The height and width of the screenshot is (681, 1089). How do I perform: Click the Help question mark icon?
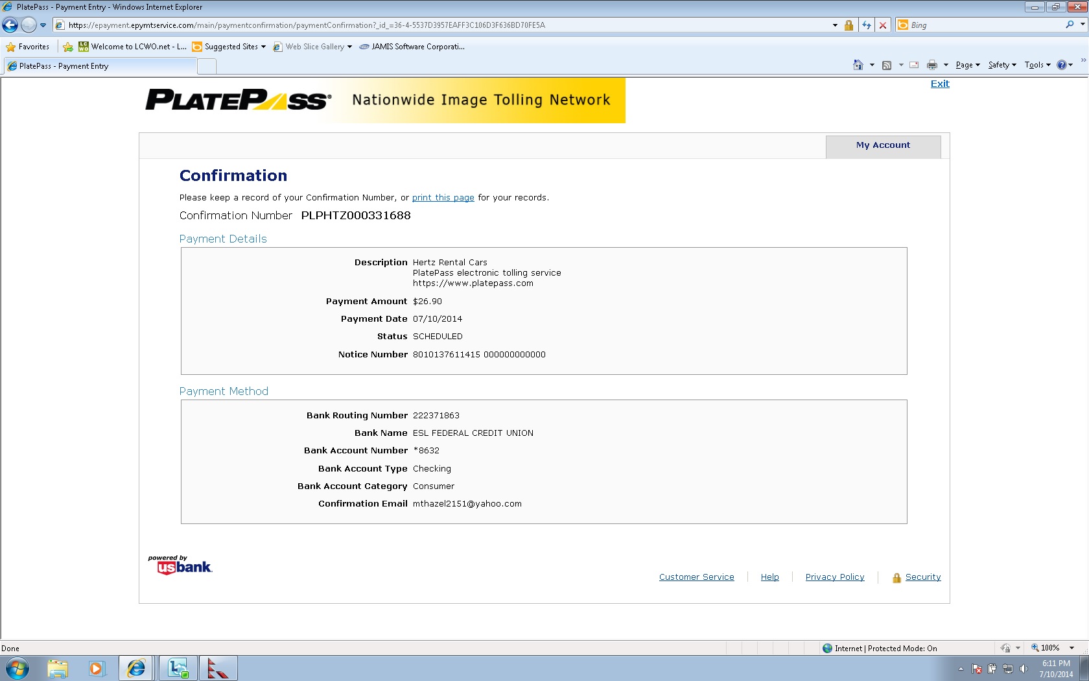(x=1062, y=65)
